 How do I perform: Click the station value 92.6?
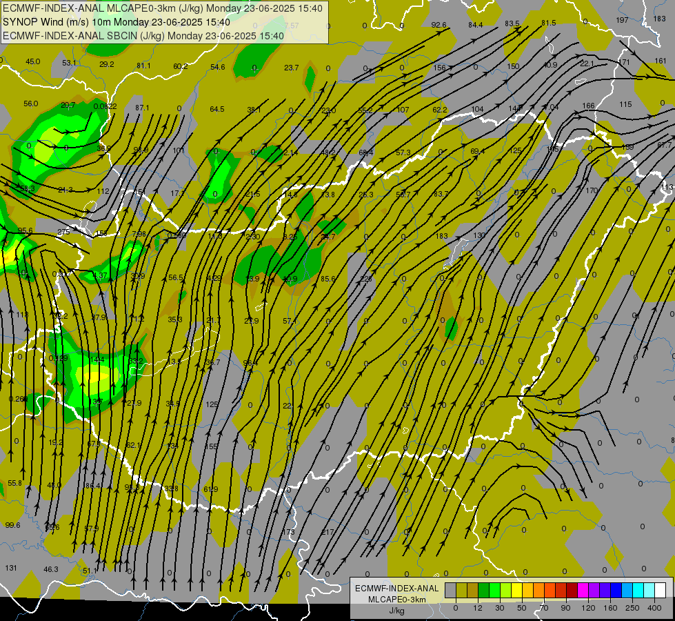point(439,25)
